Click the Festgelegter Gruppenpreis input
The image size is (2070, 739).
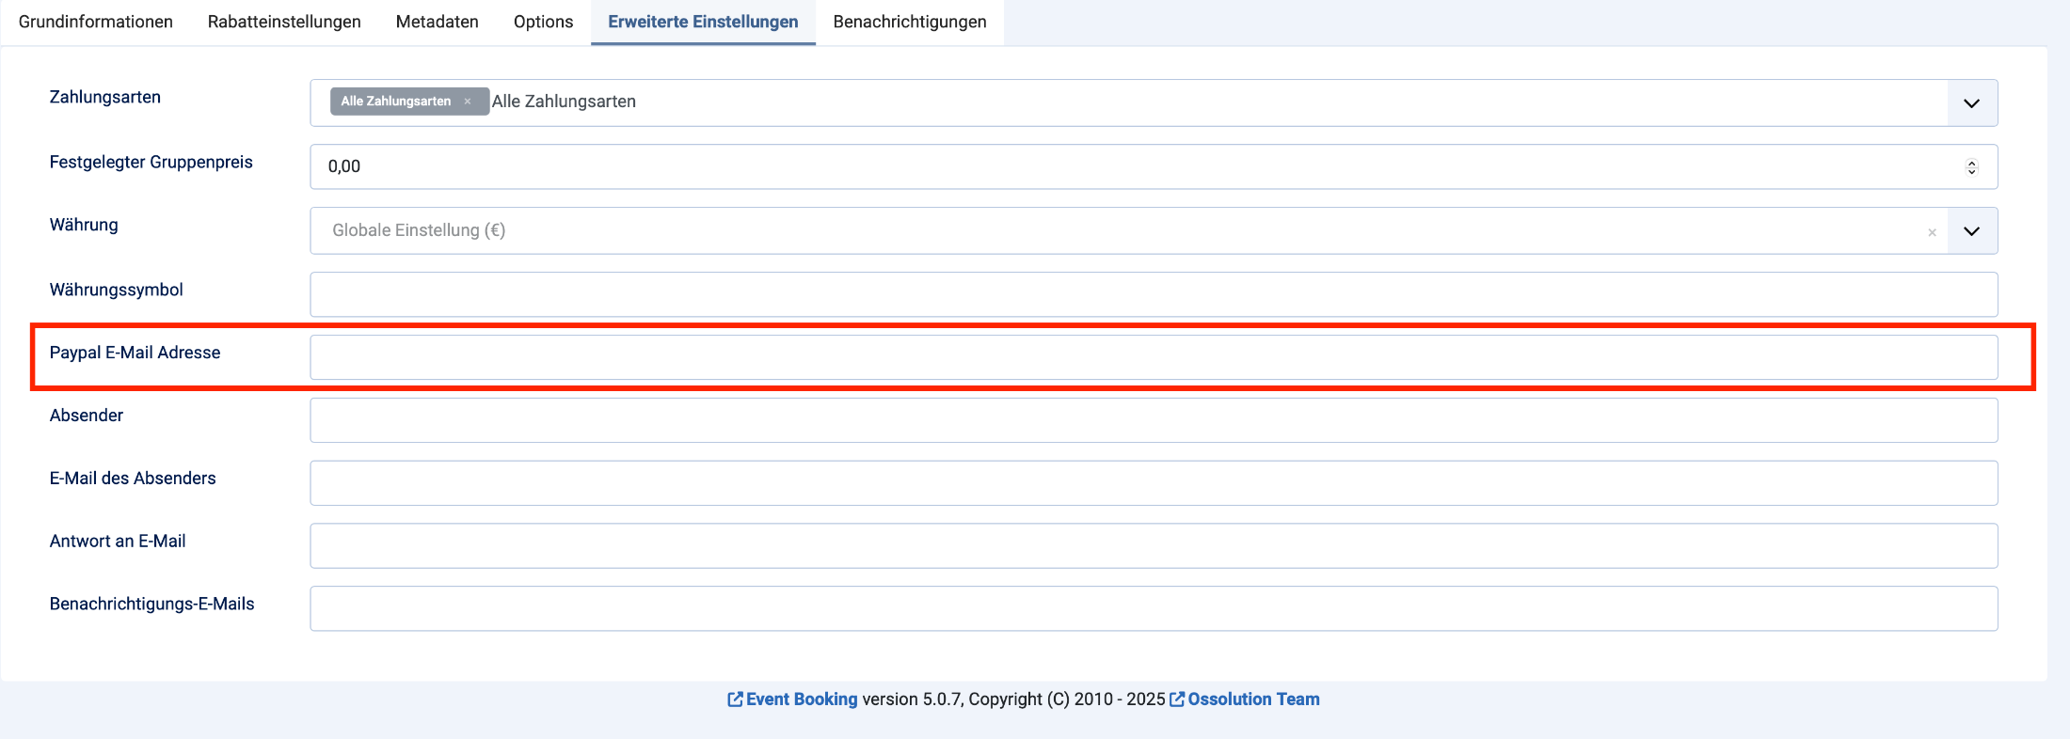(x=1154, y=166)
